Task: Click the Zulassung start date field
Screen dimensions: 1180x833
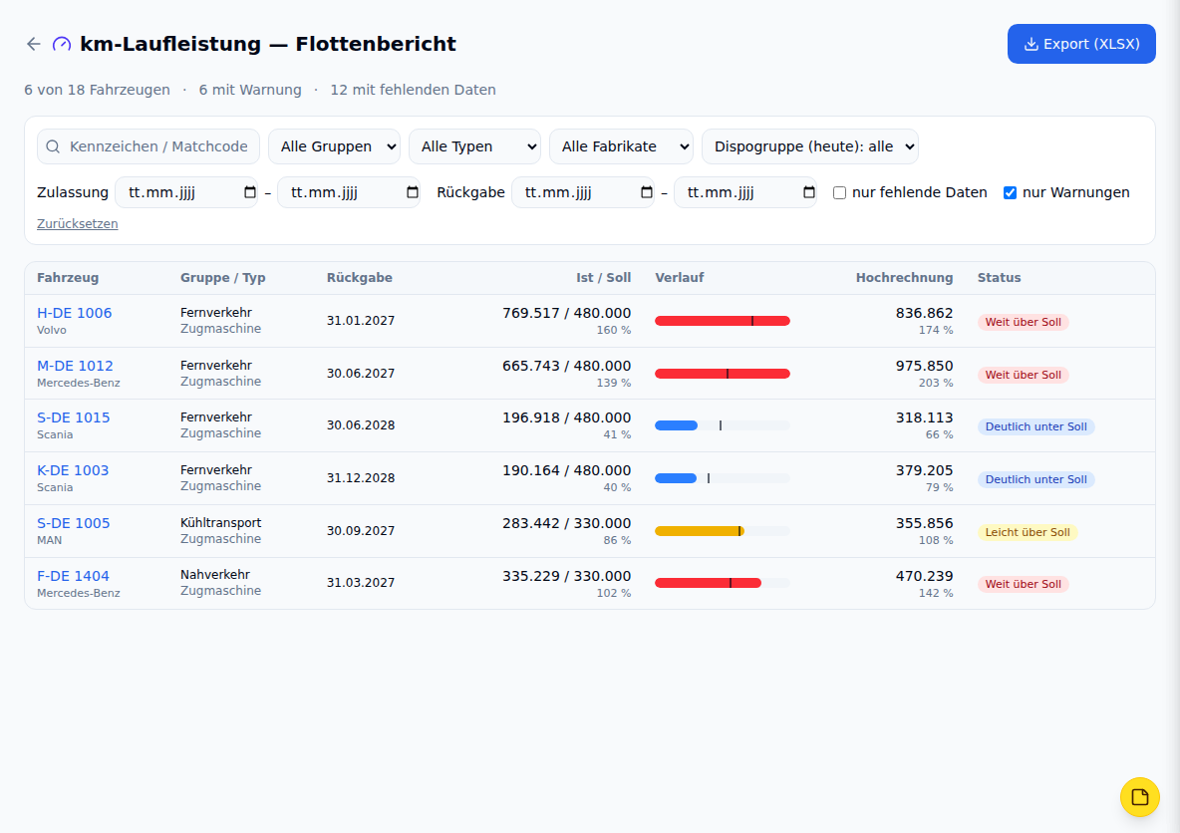Action: pos(186,192)
